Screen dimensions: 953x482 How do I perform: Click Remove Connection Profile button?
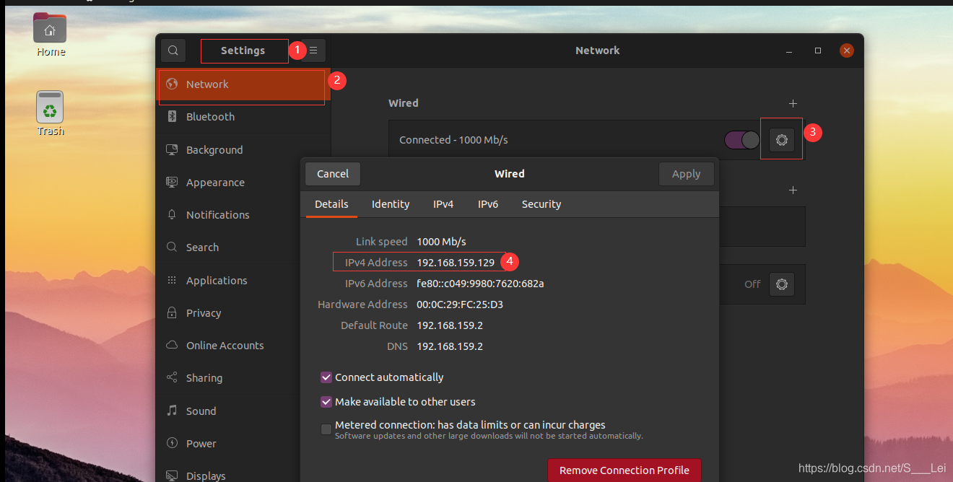pyautogui.click(x=625, y=470)
